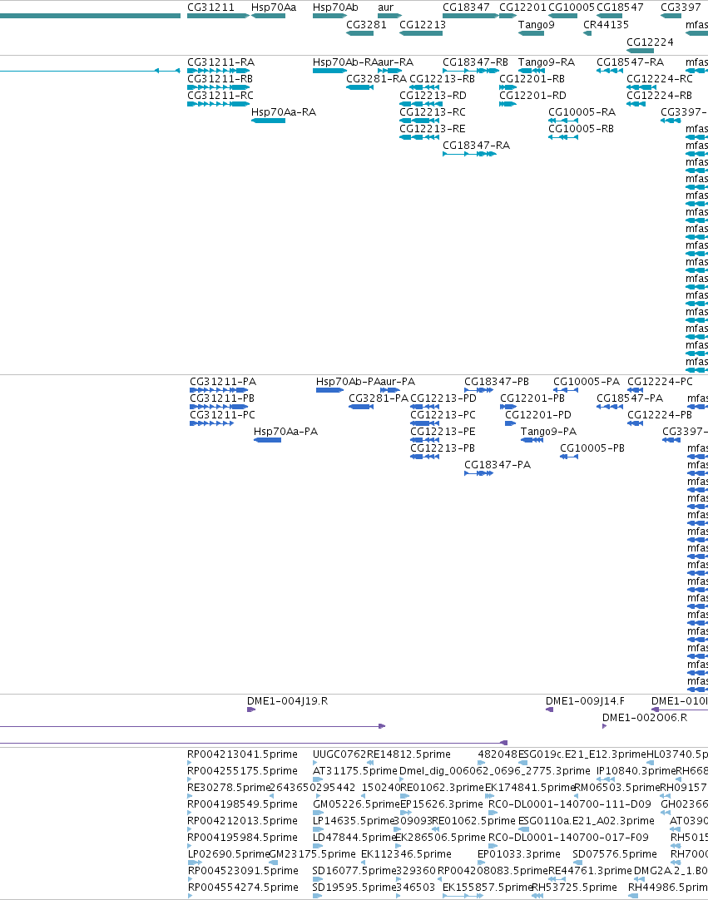Click BAC end DME1-002O06.R label
The width and height of the screenshot is (708, 900).
[x=644, y=718]
